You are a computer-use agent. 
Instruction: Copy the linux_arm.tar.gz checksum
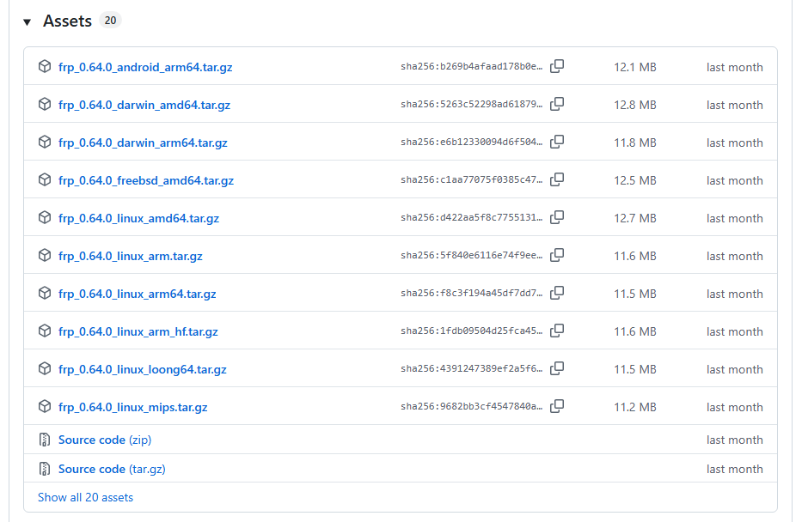[557, 255]
